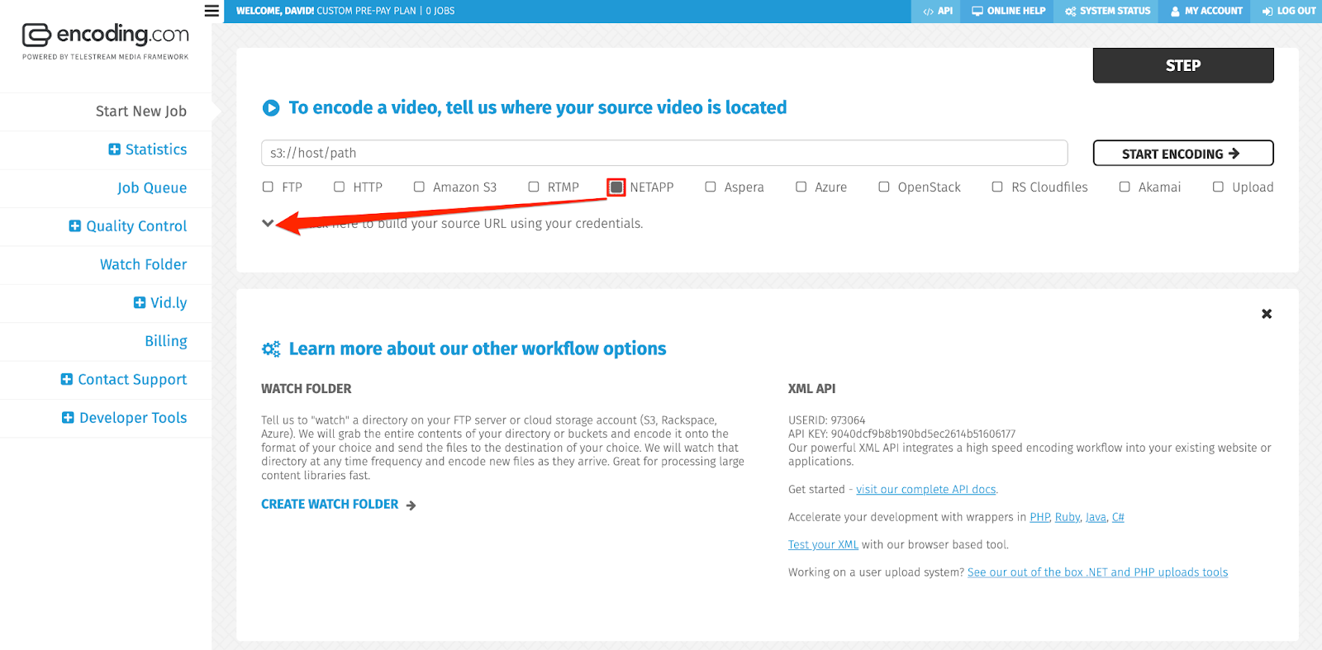The height and width of the screenshot is (650, 1322).
Task: Click the CREATE WATCH FOLDER link
Action: coord(339,505)
